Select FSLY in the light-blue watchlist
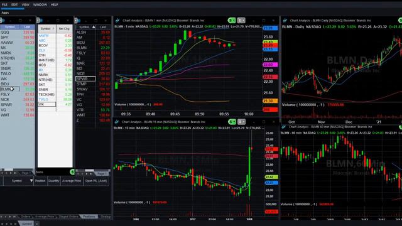The image size is (402, 226). 5,94
